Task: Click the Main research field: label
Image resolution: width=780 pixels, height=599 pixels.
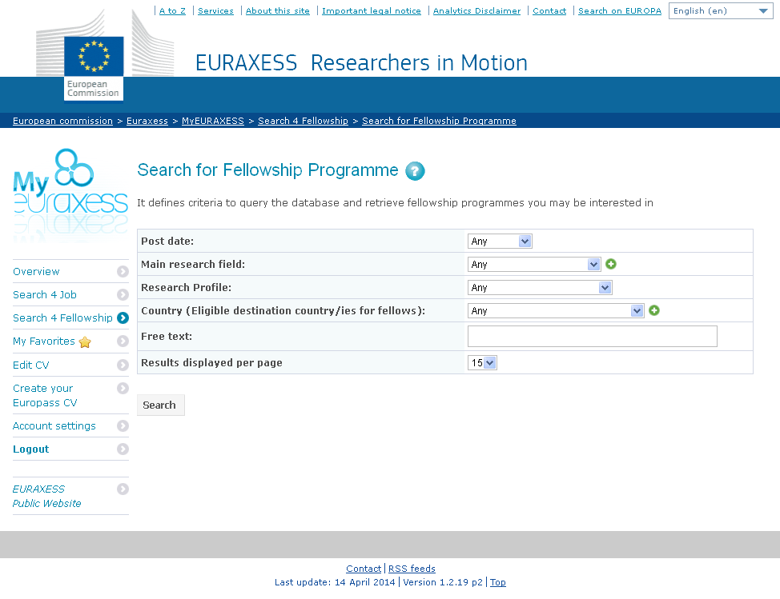Action: point(193,264)
